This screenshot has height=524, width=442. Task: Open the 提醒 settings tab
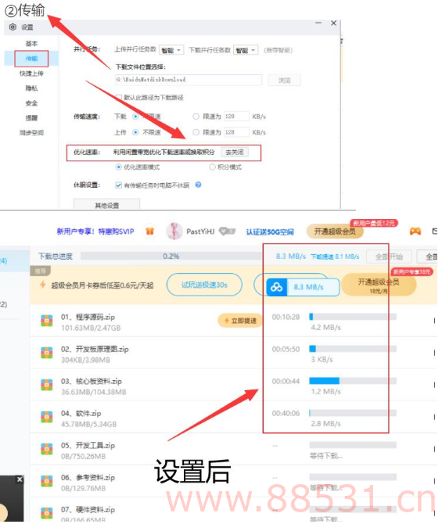coord(31,117)
